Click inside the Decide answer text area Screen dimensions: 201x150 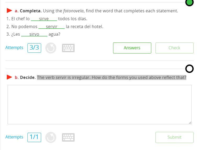pyautogui.click(x=99, y=105)
